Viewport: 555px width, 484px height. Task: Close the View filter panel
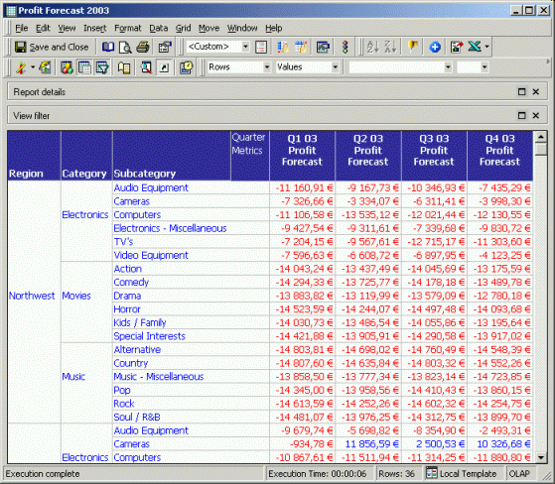[x=536, y=116]
